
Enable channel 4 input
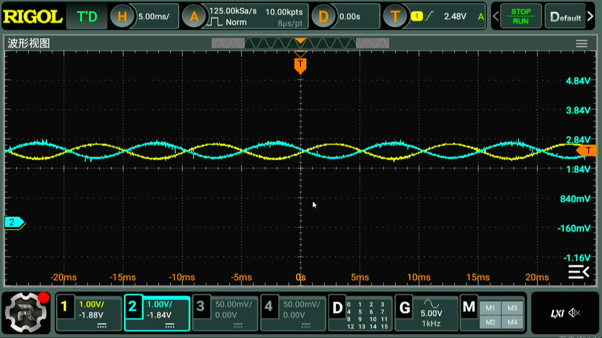click(269, 307)
